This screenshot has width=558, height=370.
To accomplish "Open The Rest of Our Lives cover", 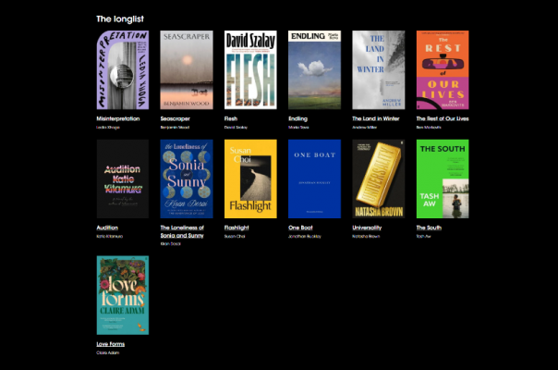I will click(x=443, y=70).
